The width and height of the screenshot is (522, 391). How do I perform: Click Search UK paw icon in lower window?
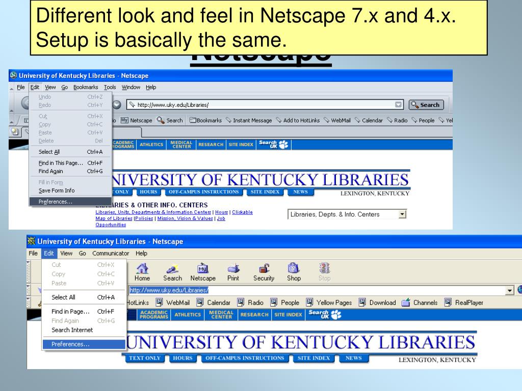325,314
